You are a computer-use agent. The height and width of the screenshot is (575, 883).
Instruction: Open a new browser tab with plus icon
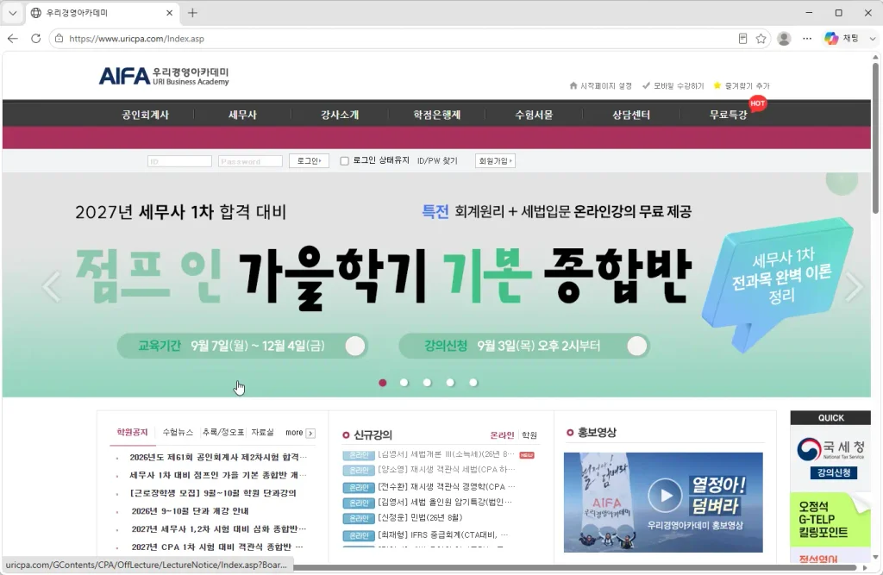coord(192,12)
